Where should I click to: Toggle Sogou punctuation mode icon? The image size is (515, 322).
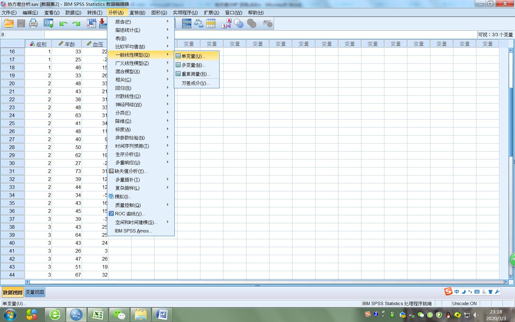470,292
